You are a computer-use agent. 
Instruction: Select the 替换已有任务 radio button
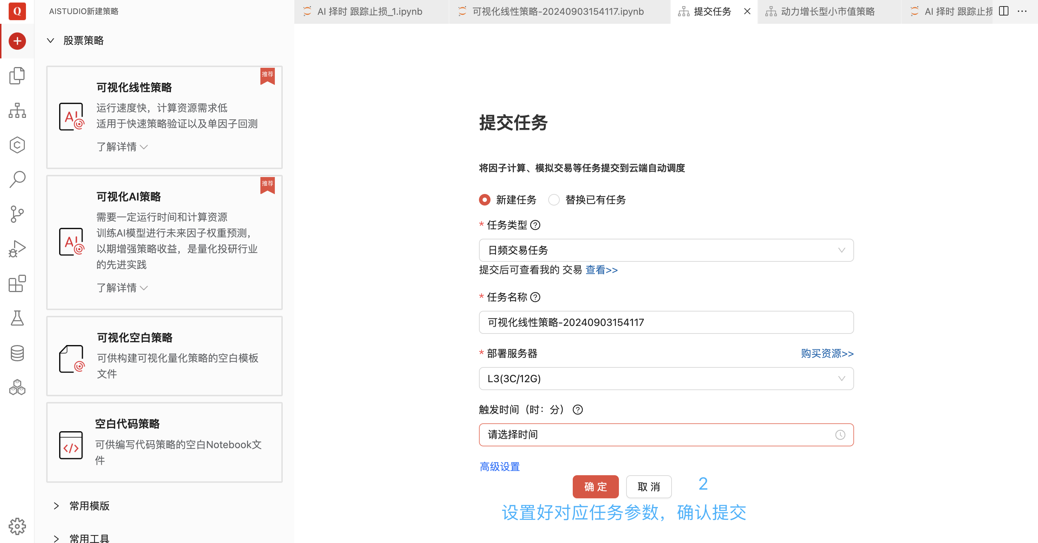click(x=554, y=200)
